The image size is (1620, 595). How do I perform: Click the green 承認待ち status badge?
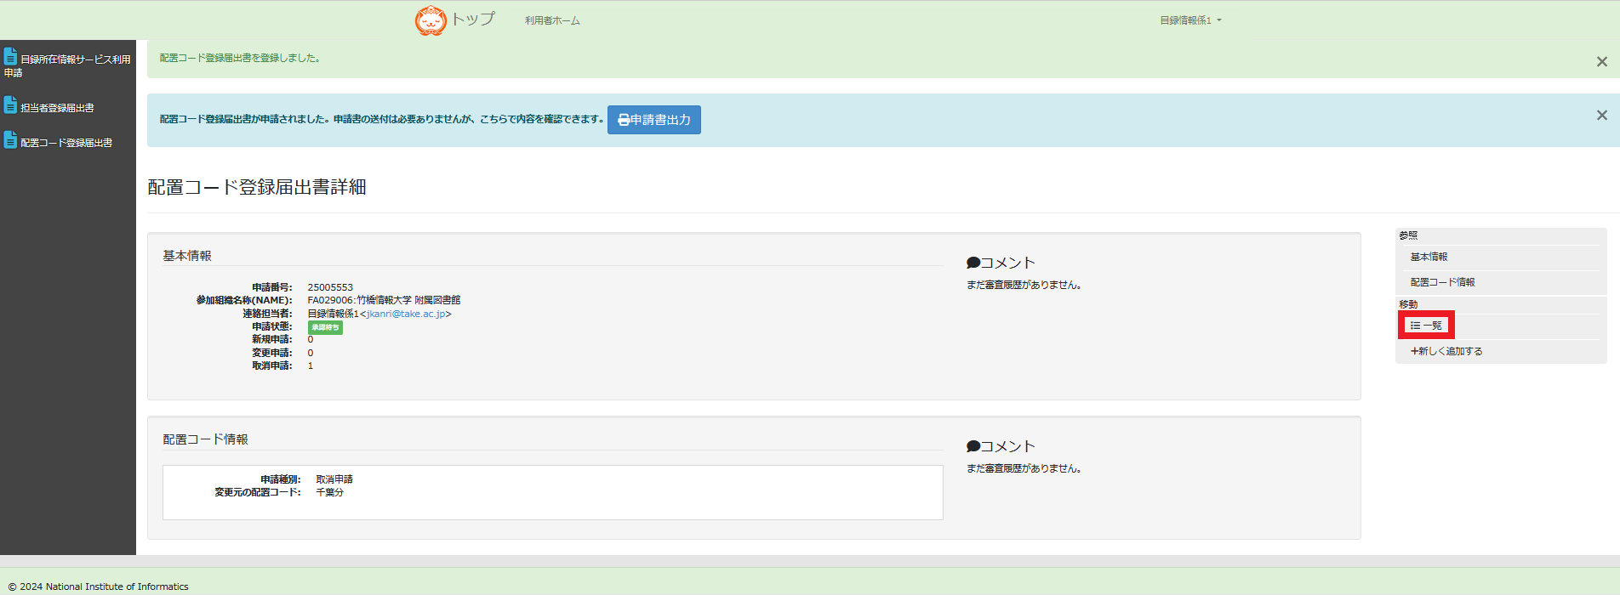(325, 327)
